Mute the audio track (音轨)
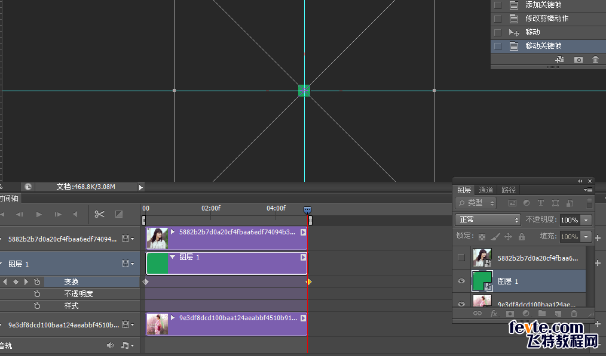Screen dimensions: 606x356 pyautogui.click(x=110, y=345)
